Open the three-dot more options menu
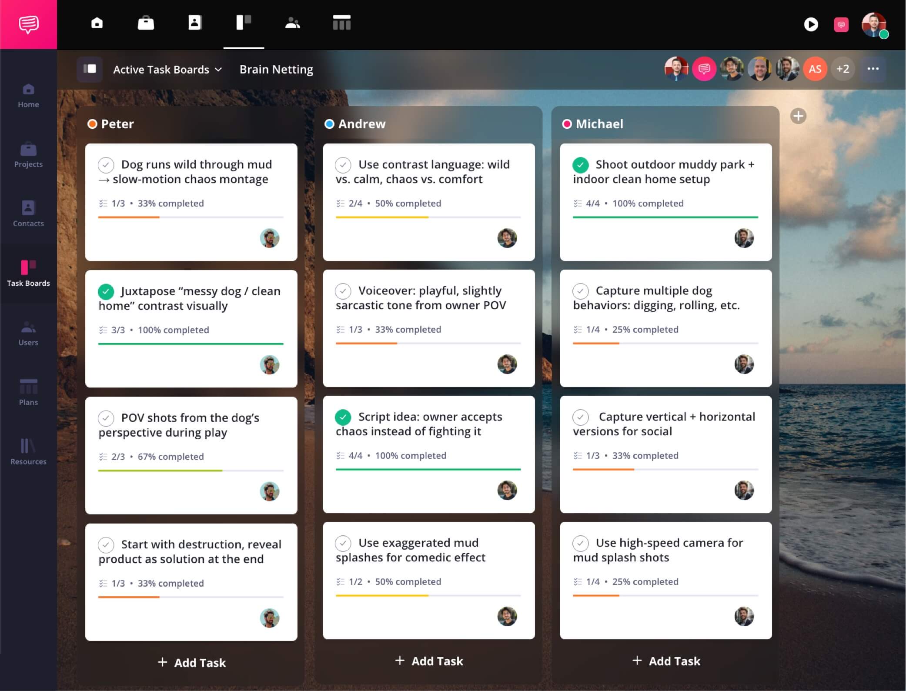906x691 pixels. [873, 69]
